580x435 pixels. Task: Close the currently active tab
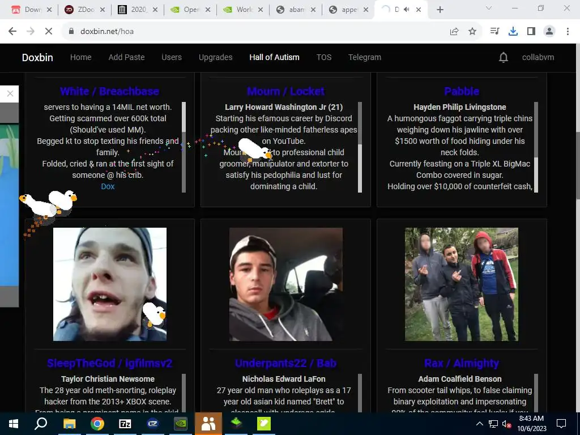(419, 10)
